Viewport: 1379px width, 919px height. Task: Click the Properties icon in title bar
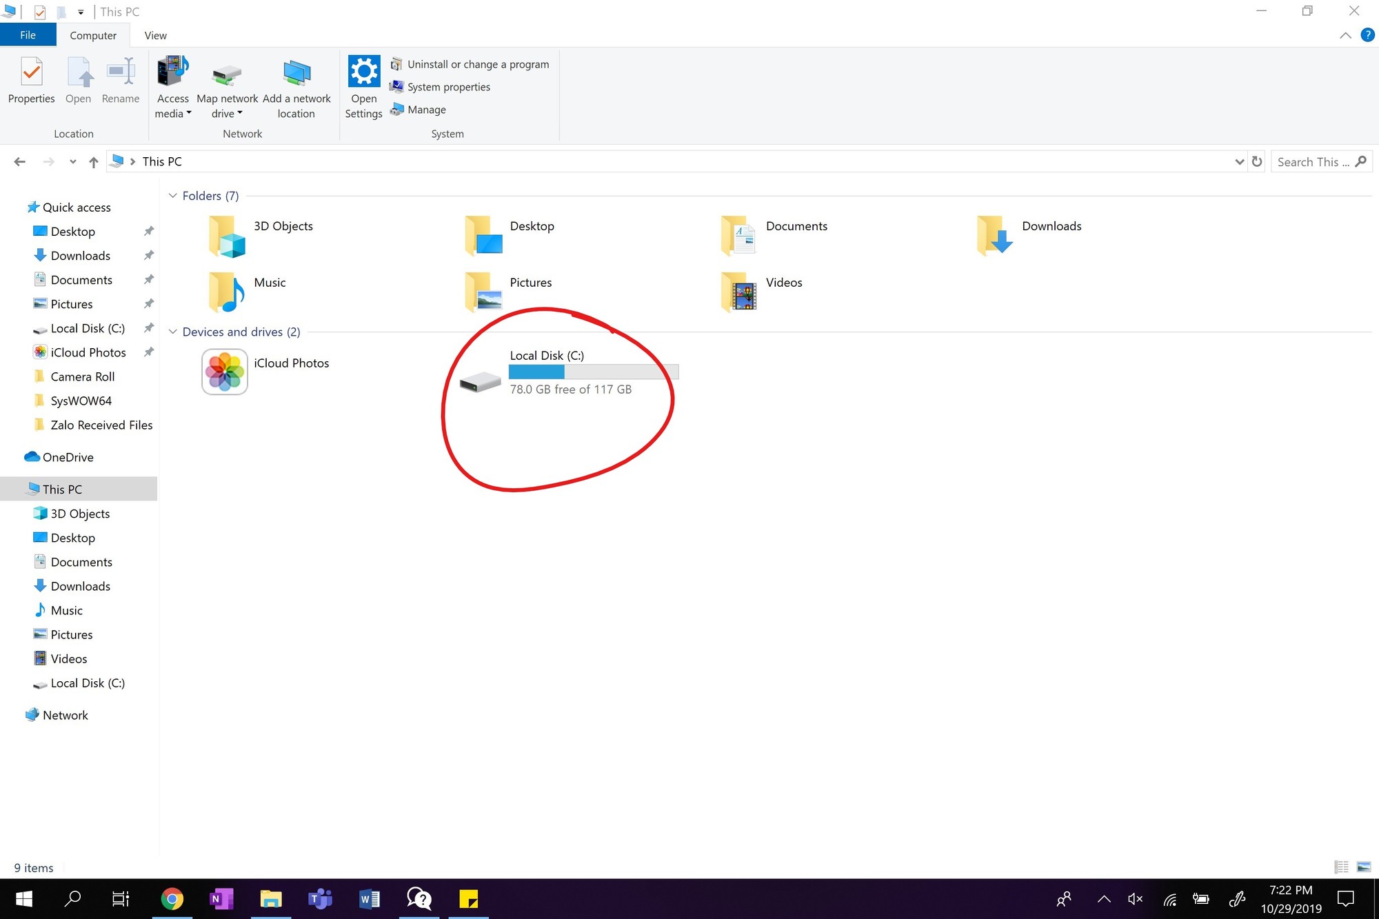(40, 12)
